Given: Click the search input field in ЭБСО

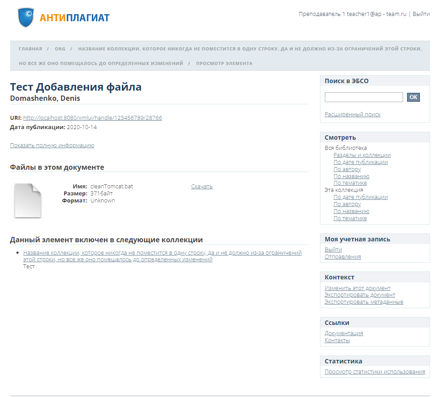Looking at the screenshot, I should (363, 97).
